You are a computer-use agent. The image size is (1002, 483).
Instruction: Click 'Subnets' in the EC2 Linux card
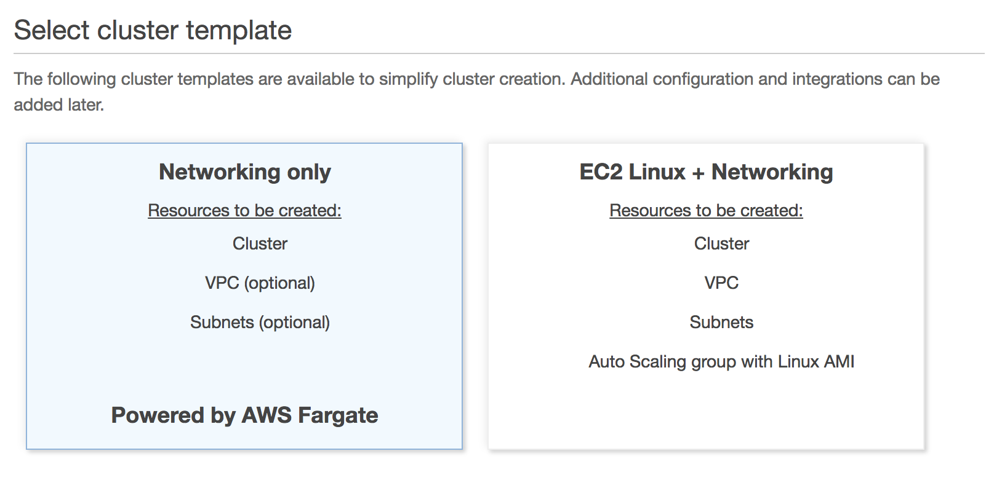[x=721, y=323]
